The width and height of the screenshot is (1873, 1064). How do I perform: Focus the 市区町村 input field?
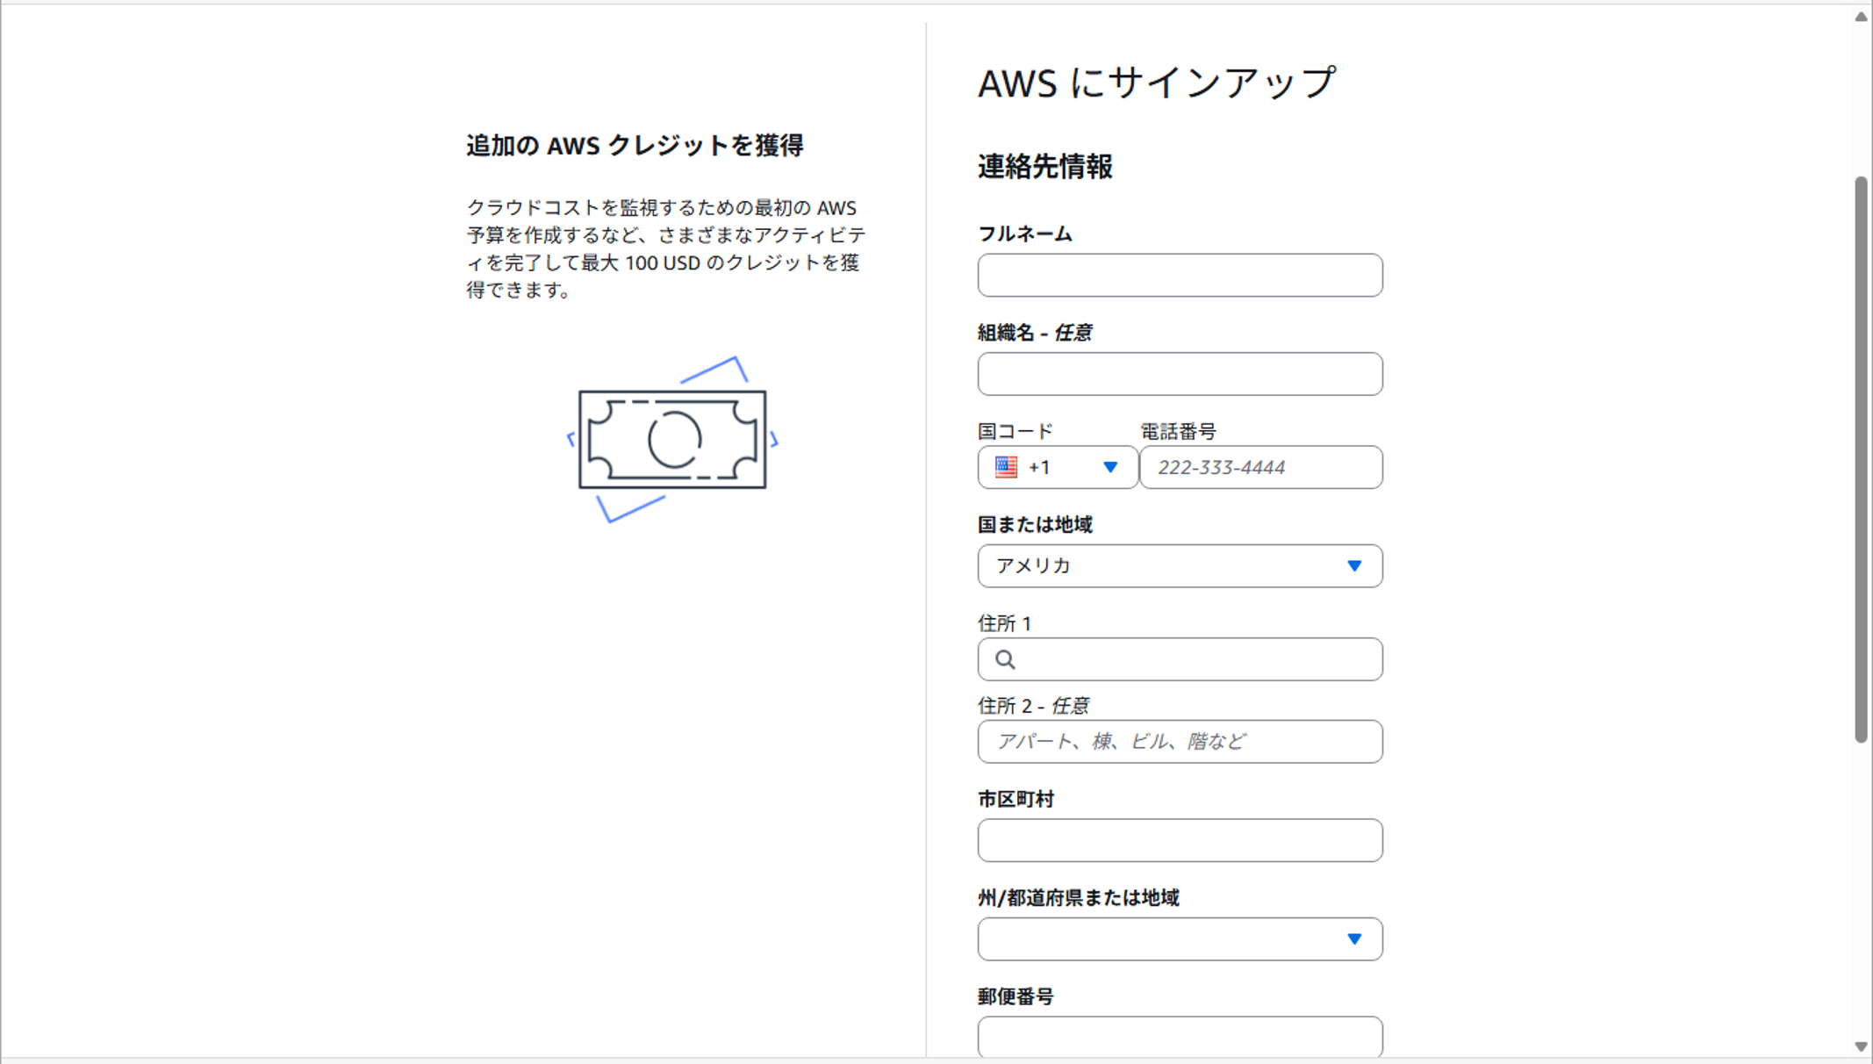point(1180,840)
